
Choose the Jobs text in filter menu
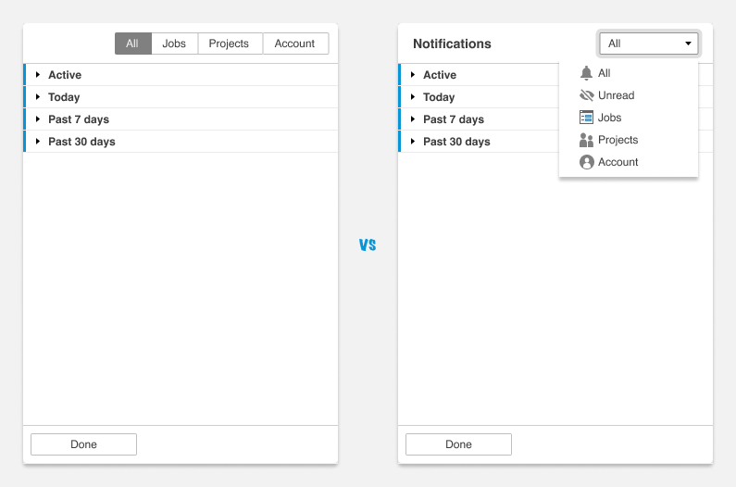coord(609,118)
